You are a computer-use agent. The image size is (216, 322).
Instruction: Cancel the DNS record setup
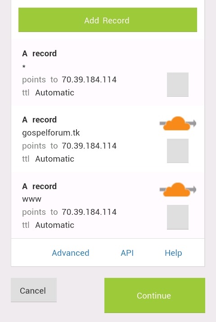click(34, 290)
